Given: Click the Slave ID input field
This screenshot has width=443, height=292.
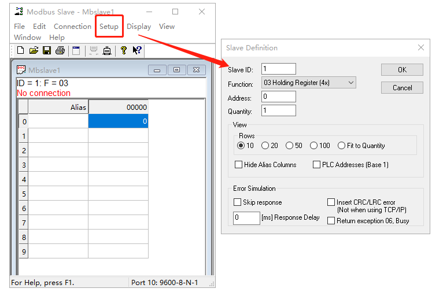Looking at the screenshot, I should [279, 69].
